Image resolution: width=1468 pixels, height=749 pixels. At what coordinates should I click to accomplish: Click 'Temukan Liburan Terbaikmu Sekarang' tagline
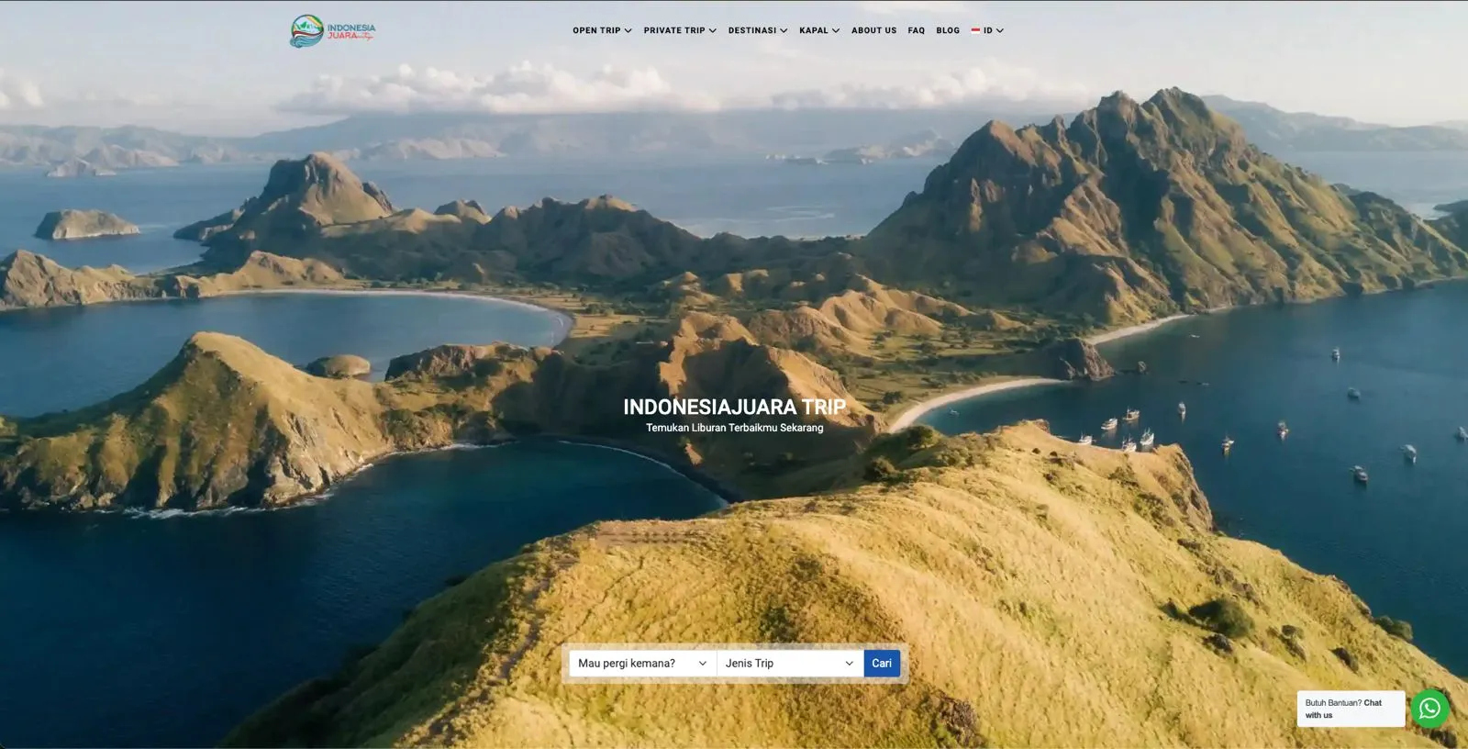coord(734,428)
